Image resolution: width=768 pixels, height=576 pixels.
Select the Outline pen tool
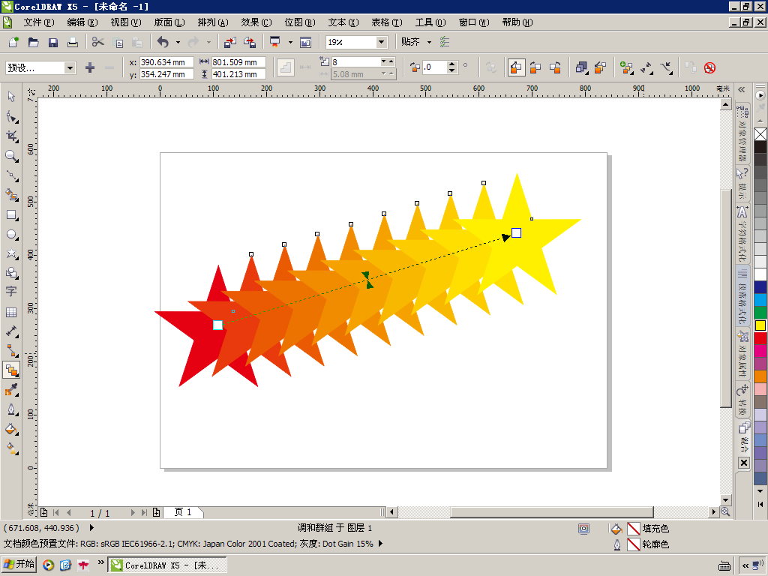click(x=11, y=409)
